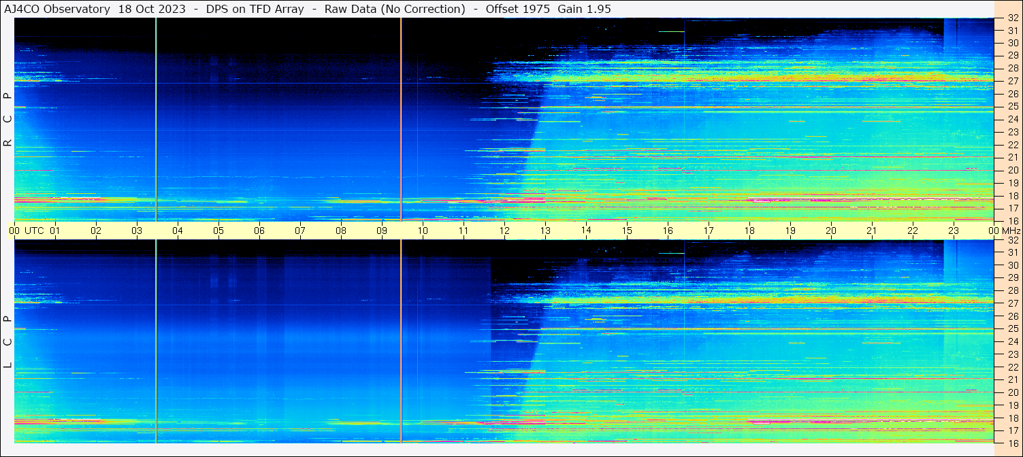Click the Raw Data (No Correction) header text
Viewport: 1023px width, 457px height.
pyautogui.click(x=395, y=9)
